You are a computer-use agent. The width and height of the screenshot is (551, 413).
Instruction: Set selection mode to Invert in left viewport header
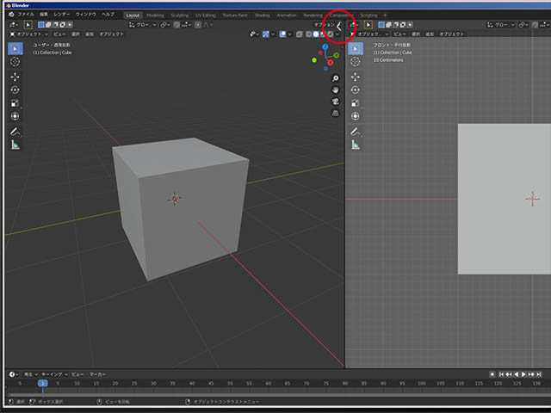62,25
